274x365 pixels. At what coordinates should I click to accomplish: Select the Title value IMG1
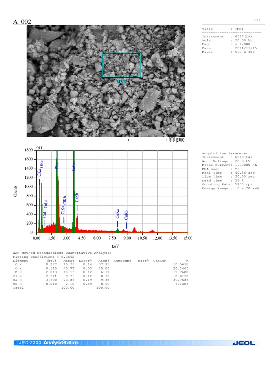click(239, 29)
